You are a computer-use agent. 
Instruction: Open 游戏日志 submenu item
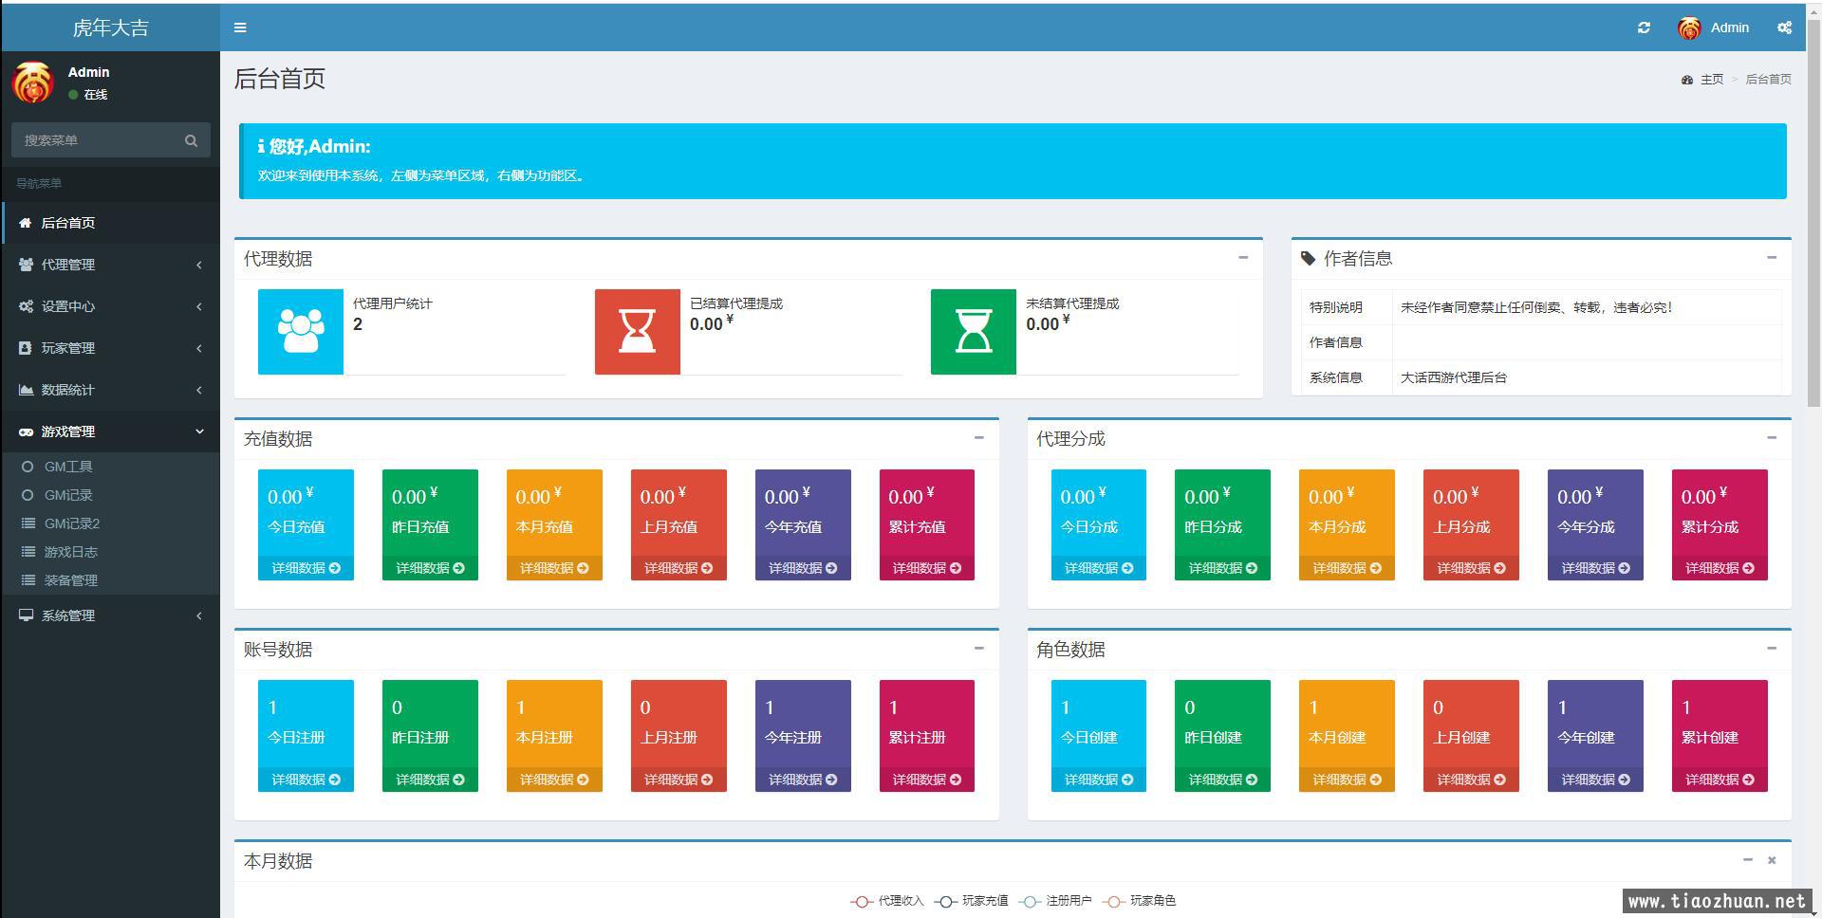point(110,552)
